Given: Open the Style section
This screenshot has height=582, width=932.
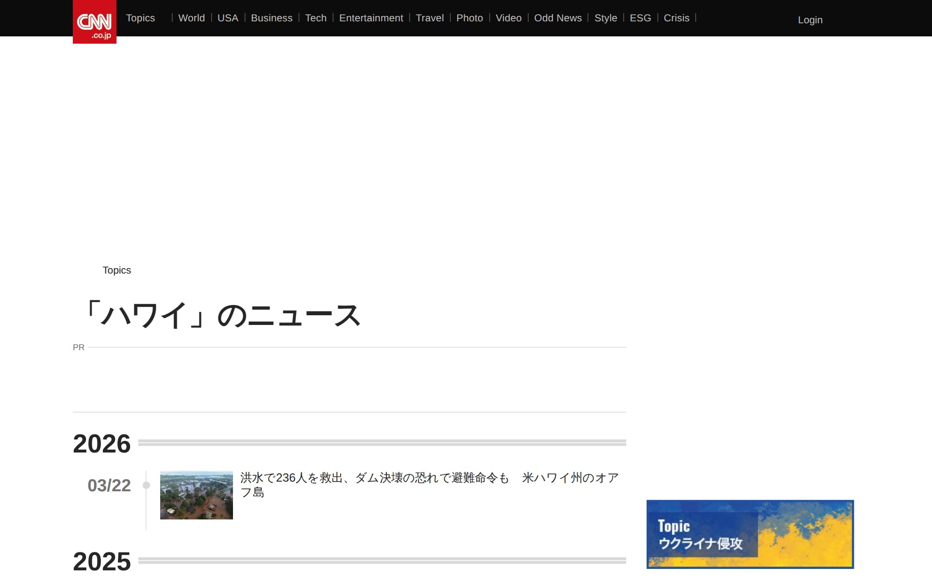Looking at the screenshot, I should 605,18.
